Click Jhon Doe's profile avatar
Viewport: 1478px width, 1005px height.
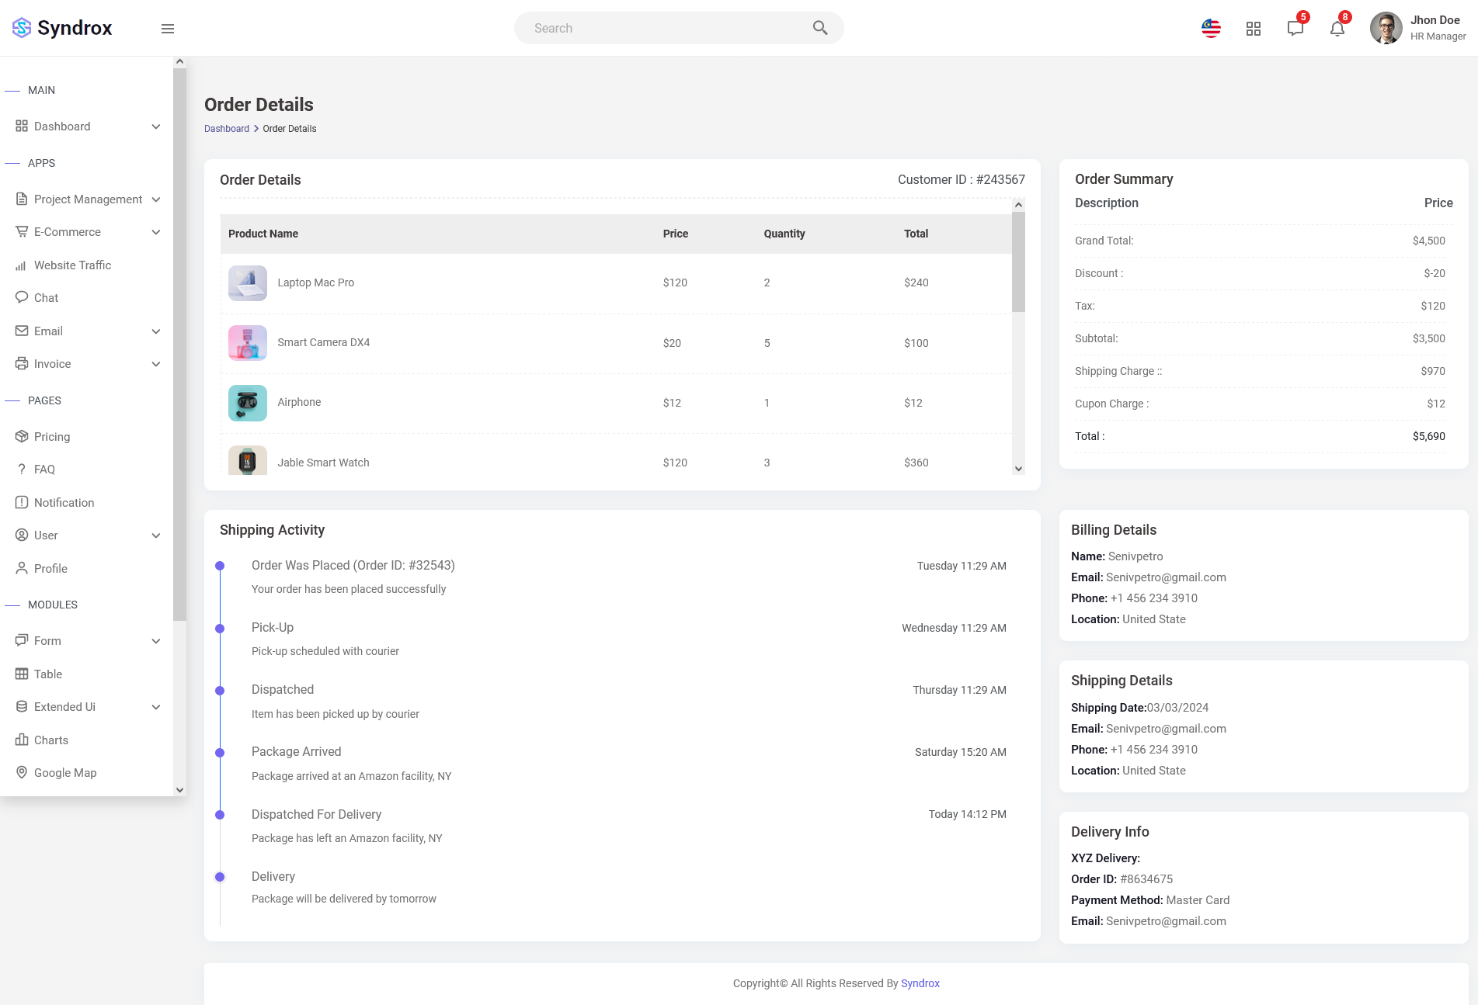click(1386, 28)
